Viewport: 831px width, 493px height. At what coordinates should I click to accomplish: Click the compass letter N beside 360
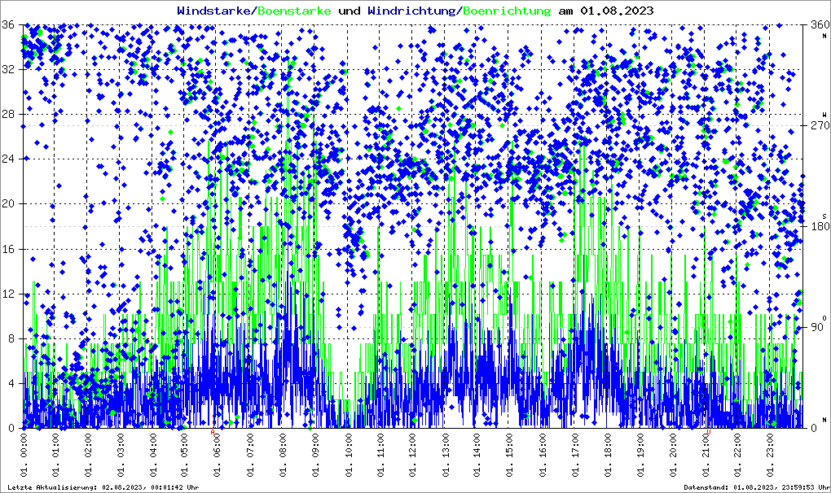pos(824,36)
